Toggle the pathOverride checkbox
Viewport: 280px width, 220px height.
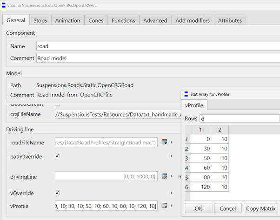(x=57, y=156)
